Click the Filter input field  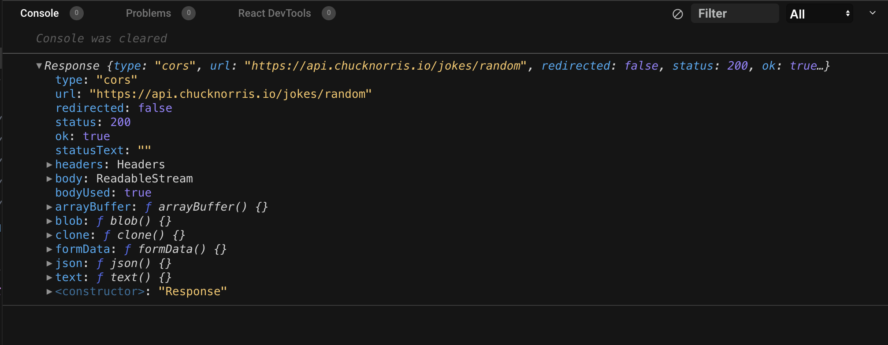tap(735, 14)
